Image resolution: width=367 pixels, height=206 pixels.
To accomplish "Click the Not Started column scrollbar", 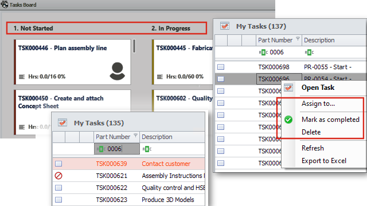I will (134, 46).
